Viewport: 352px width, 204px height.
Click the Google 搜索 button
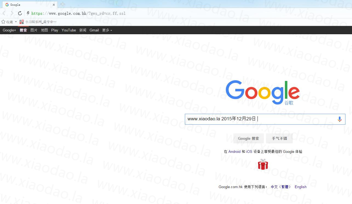[248, 138]
